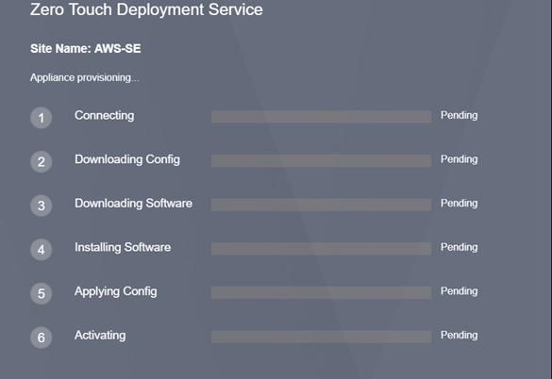This screenshot has width=552, height=379.
Task: Click the Downloading Config step label
Action: pos(127,159)
